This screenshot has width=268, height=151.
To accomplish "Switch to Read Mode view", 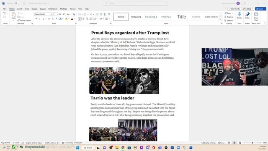I will point(229,143).
